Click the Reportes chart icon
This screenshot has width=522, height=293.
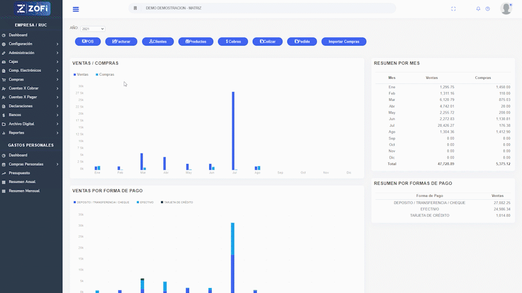pos(4,133)
